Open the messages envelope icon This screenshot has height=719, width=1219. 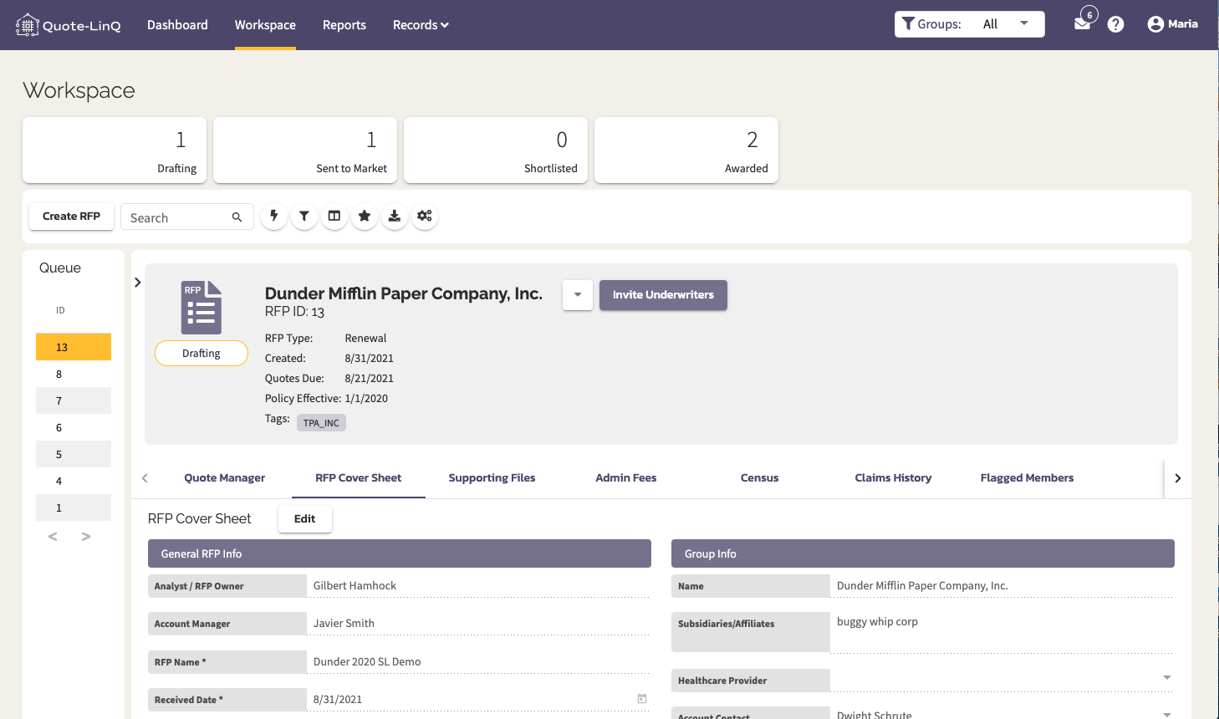pos(1083,23)
